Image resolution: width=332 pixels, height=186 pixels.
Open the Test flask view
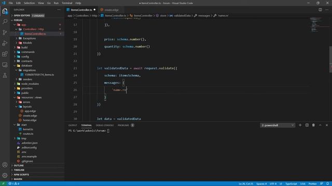[5, 75]
